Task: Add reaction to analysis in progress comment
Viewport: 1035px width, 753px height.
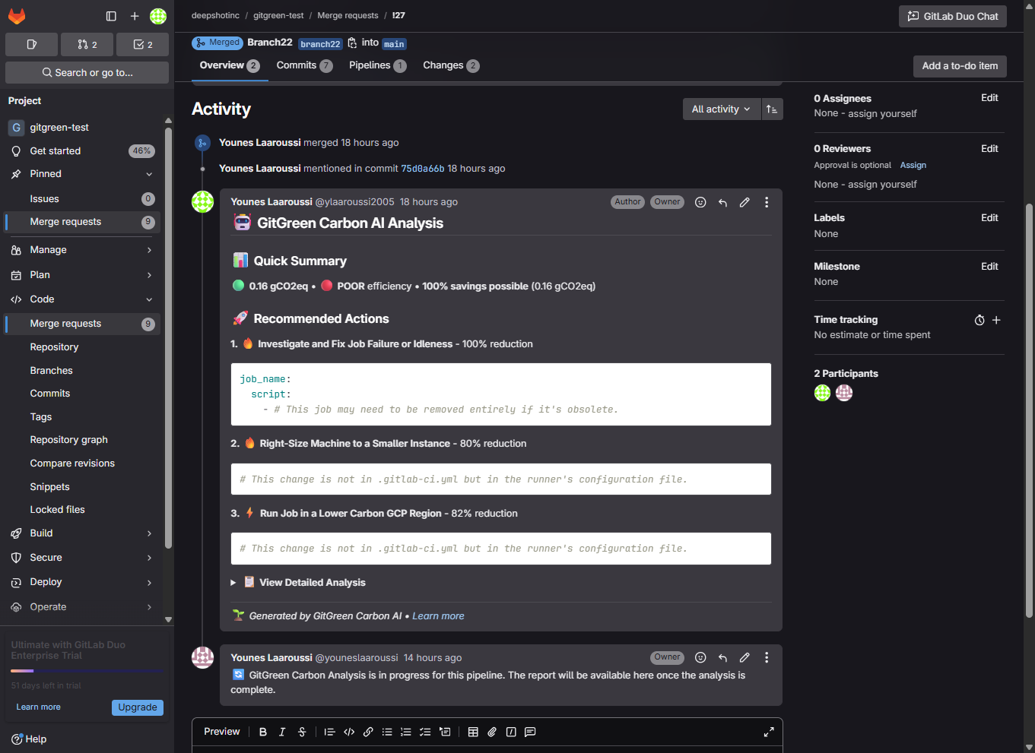Action: pyautogui.click(x=700, y=657)
